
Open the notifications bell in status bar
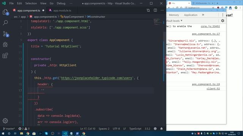click(161, 128)
